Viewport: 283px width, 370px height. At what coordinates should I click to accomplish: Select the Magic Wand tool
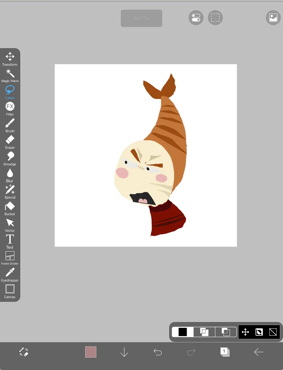pyautogui.click(x=10, y=76)
